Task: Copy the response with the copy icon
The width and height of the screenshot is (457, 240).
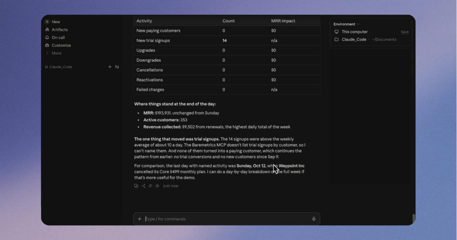Action: (x=136, y=186)
